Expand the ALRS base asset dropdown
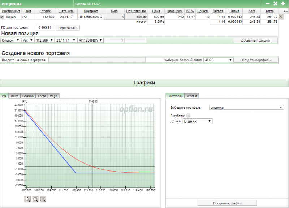Screen dimensions: 289x208 (219, 60)
